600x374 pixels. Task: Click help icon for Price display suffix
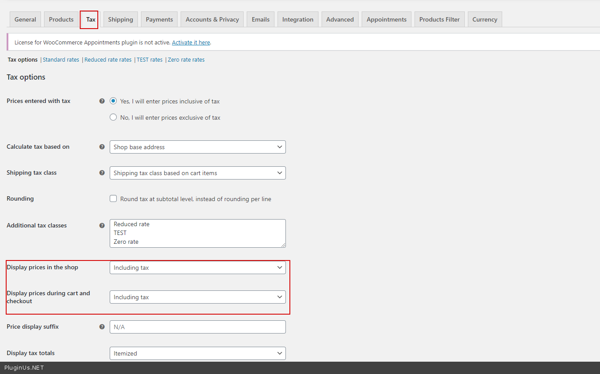[x=102, y=327]
